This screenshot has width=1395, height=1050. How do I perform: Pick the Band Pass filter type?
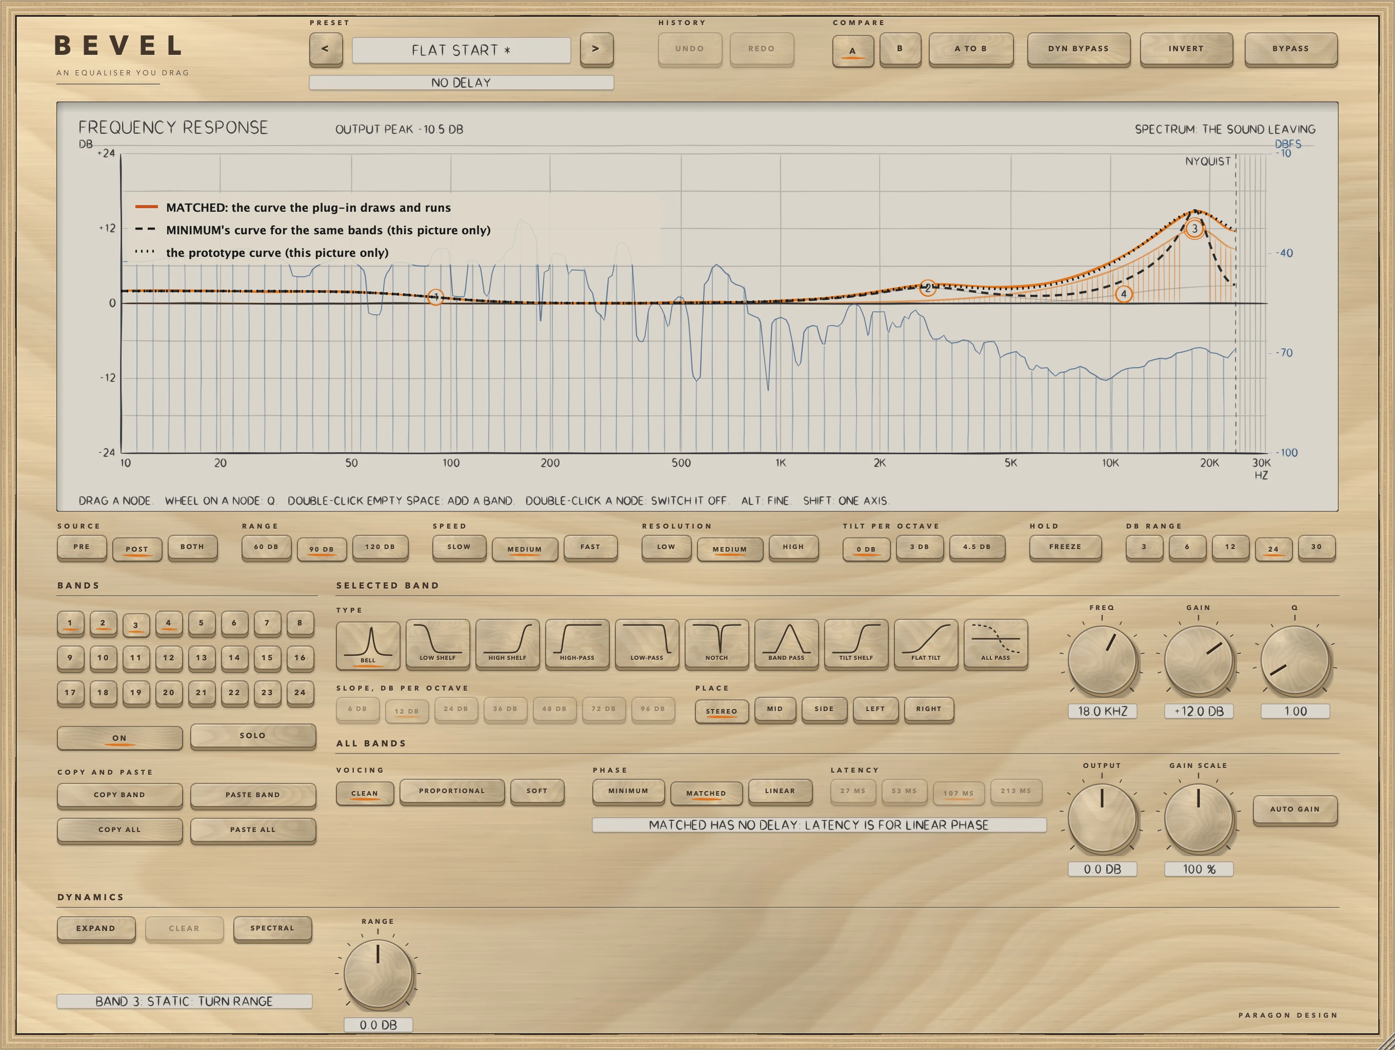[786, 643]
